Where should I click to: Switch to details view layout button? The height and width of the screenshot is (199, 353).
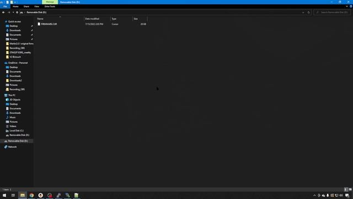pos(346,190)
